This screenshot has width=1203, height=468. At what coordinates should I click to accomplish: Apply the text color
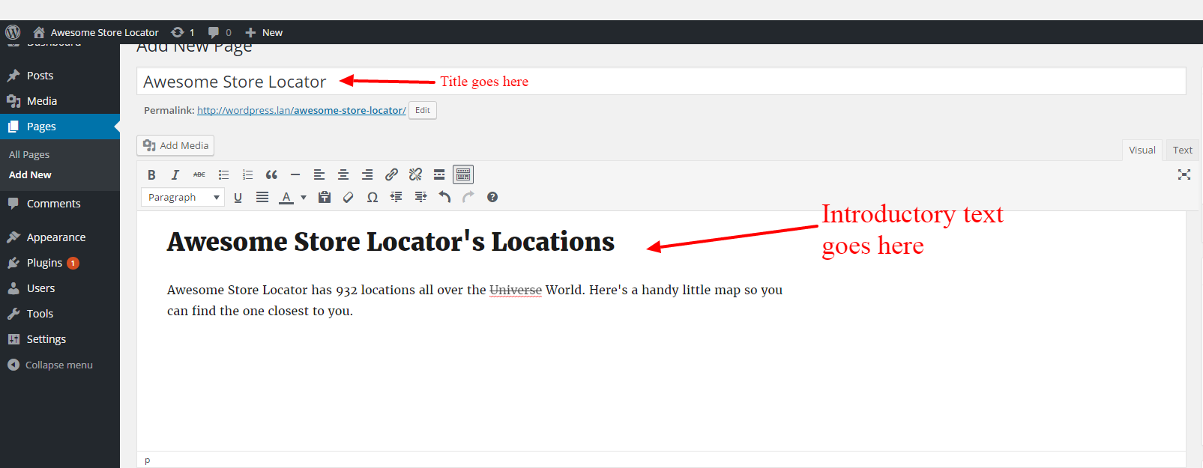(286, 197)
